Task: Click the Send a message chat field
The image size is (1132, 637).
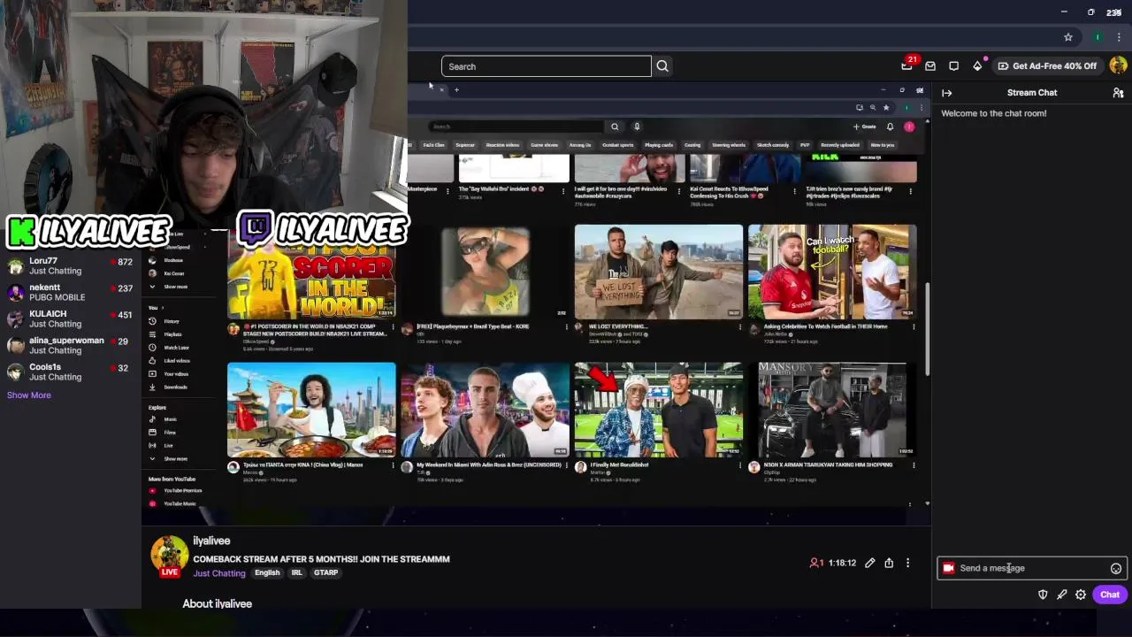Action: tap(1032, 568)
